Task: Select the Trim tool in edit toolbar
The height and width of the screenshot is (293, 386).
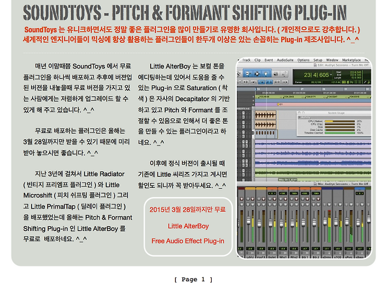Action: [248, 74]
